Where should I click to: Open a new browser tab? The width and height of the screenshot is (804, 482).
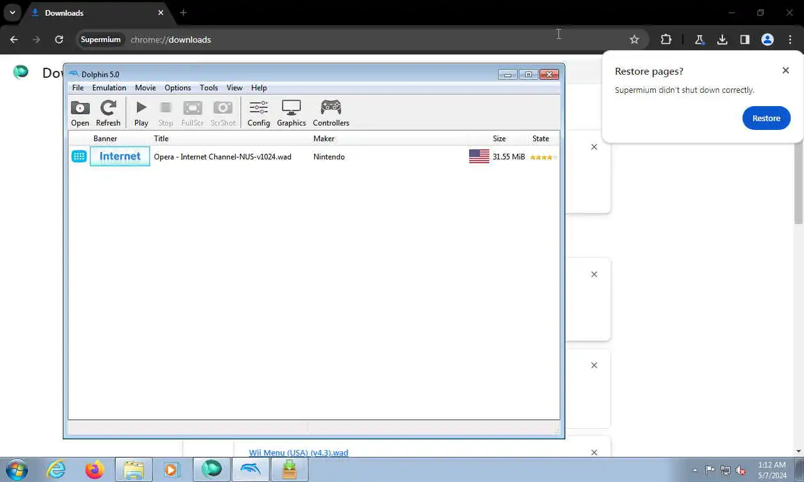pyautogui.click(x=183, y=13)
